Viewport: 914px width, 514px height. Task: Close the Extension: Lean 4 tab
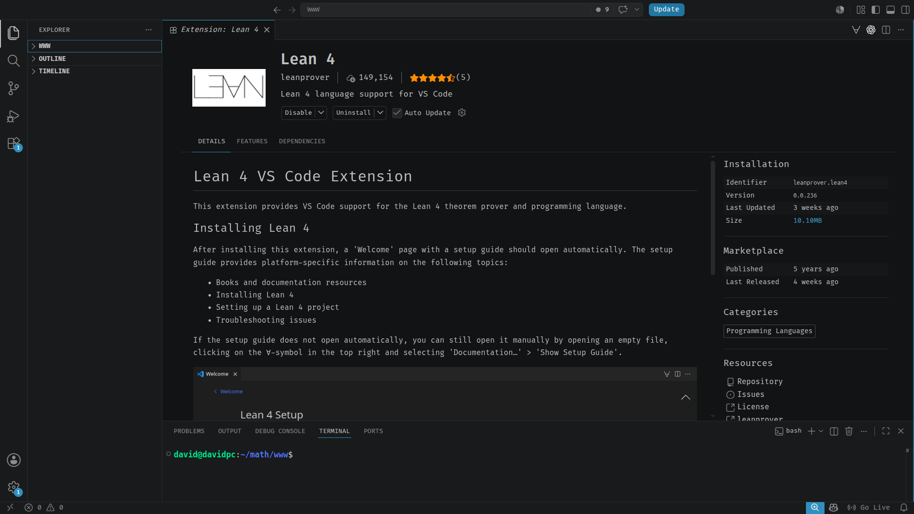(x=267, y=30)
